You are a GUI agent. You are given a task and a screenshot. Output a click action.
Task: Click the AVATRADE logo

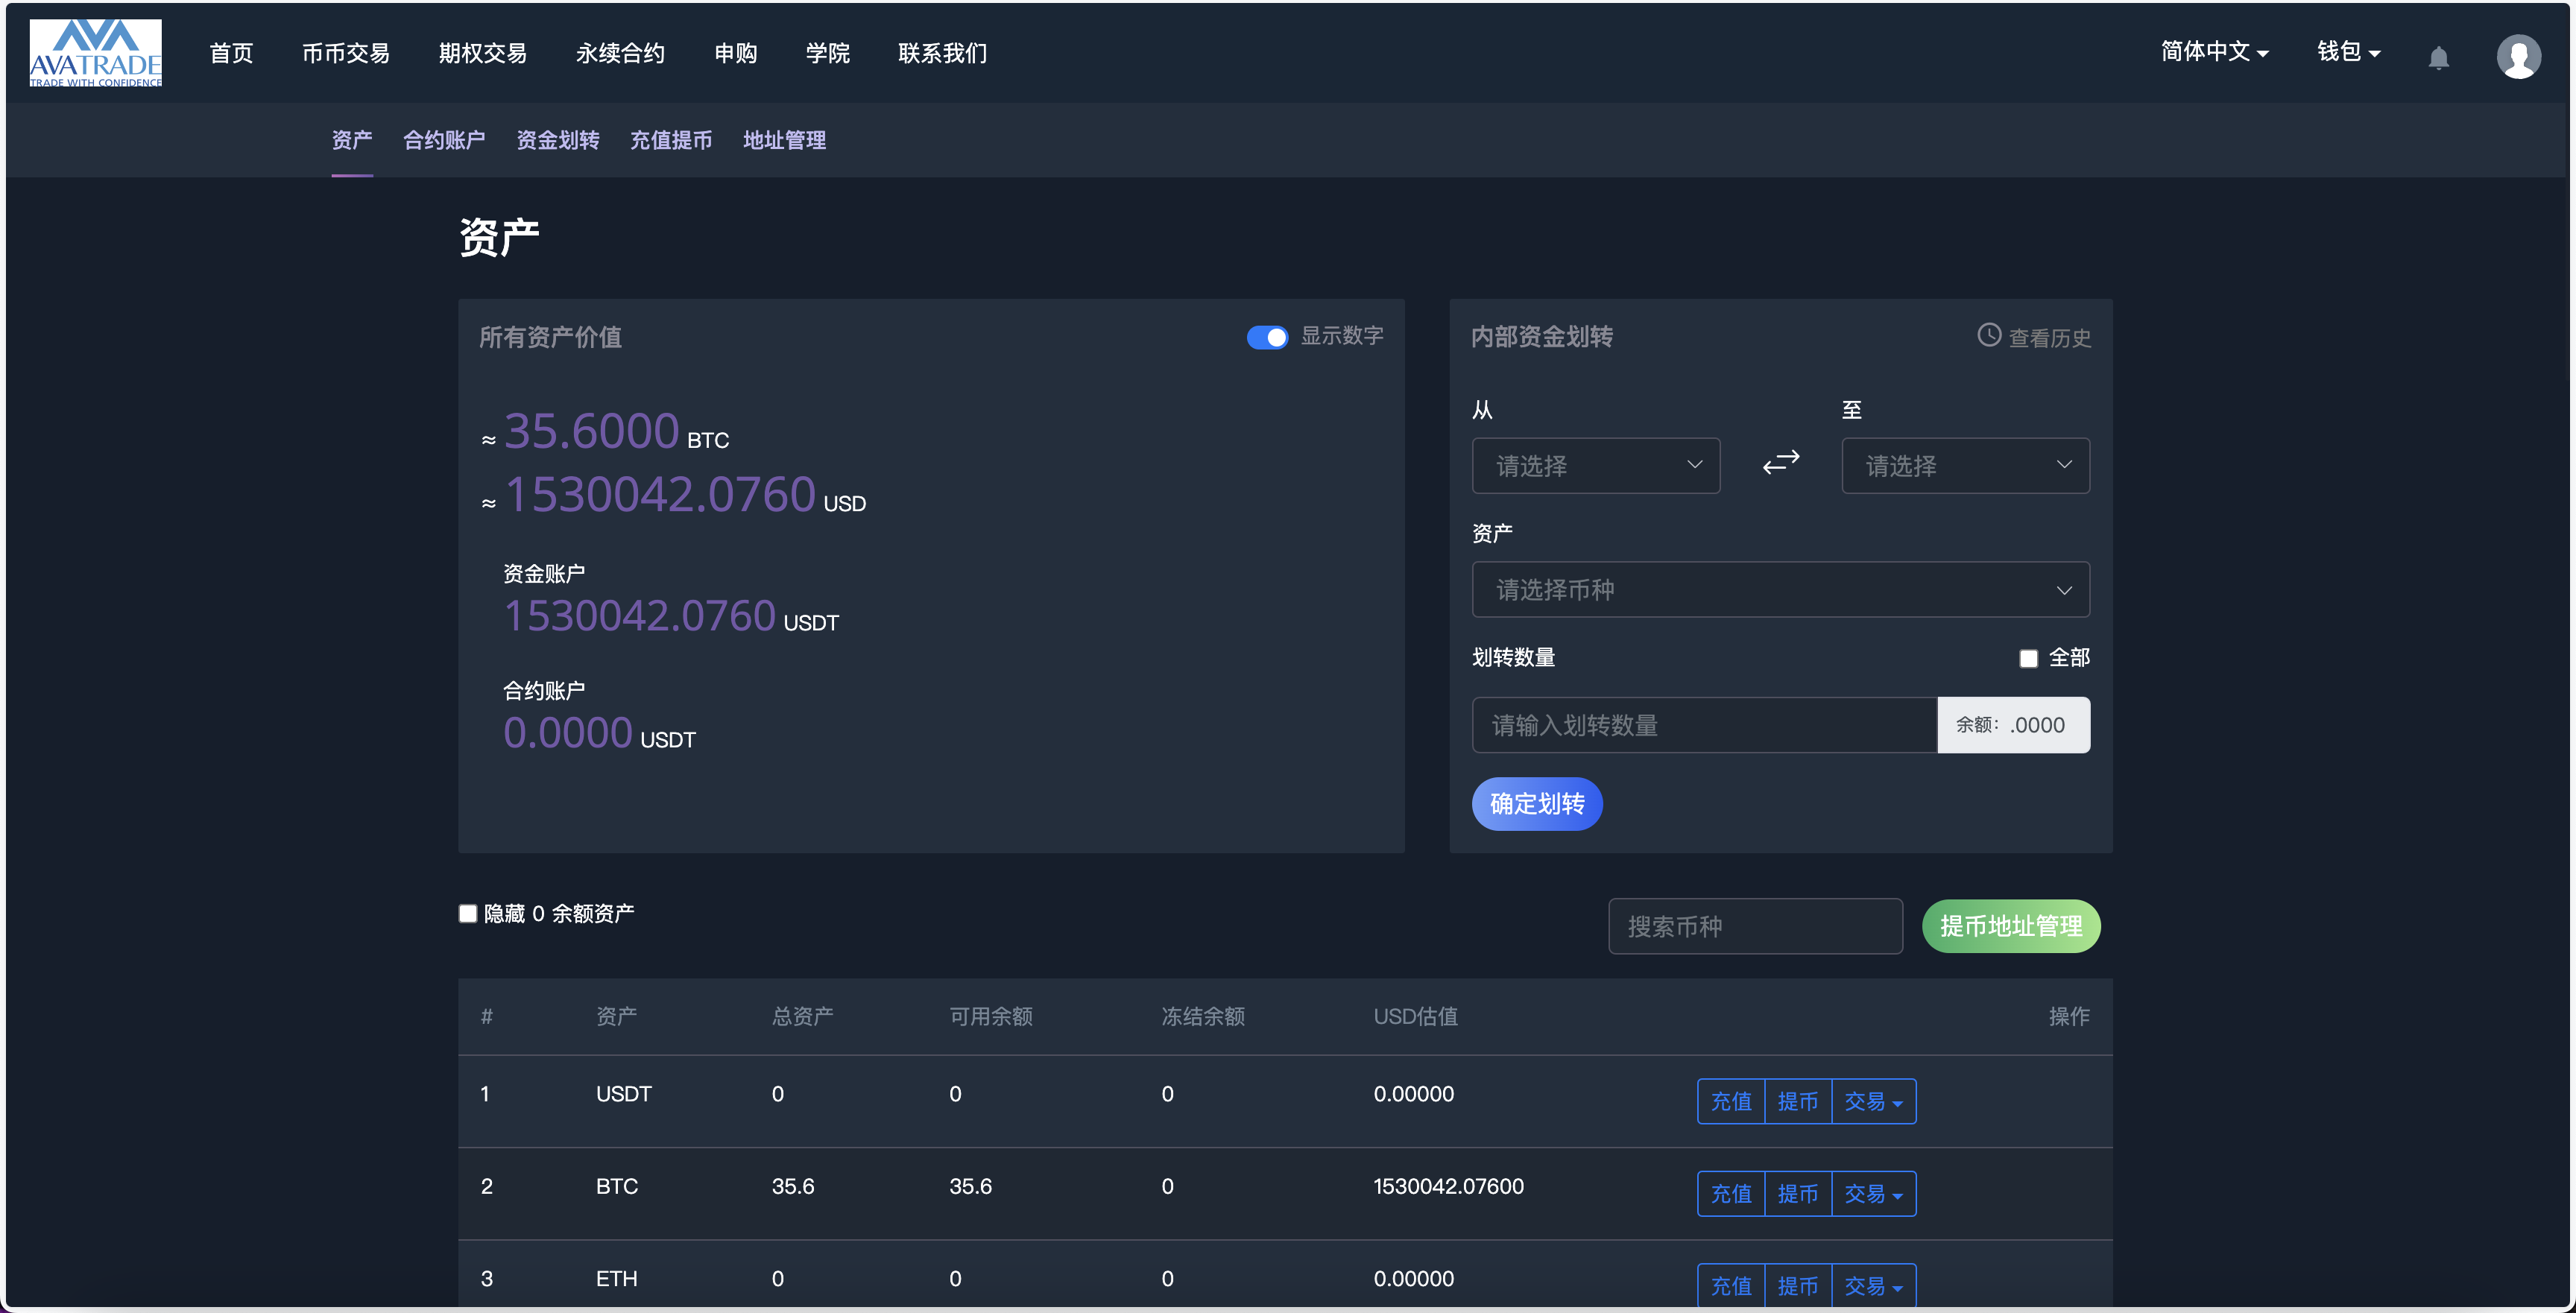pos(95,52)
